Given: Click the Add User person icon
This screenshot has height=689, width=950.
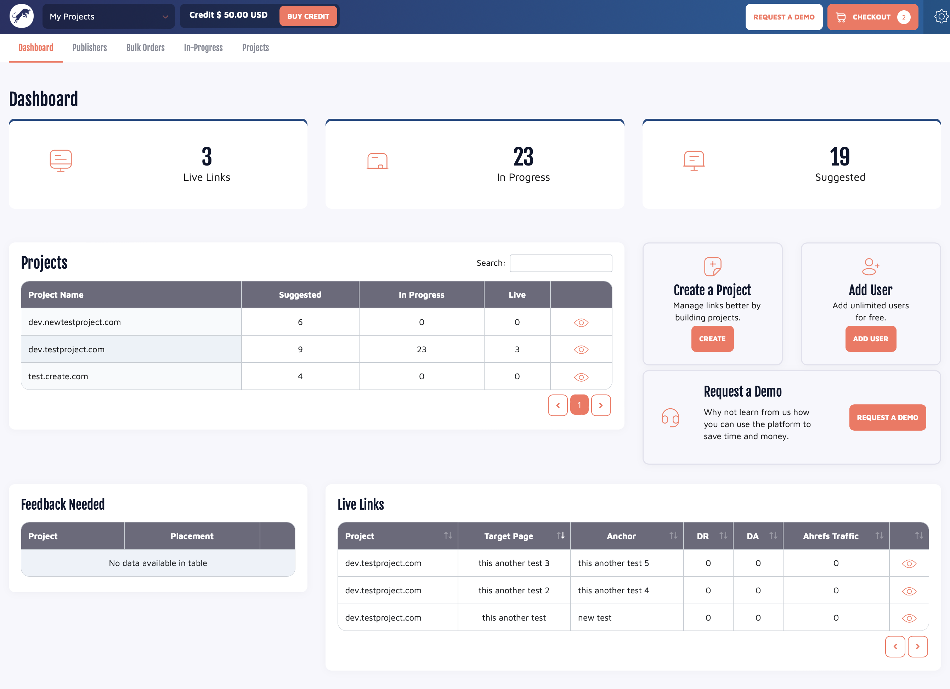Looking at the screenshot, I should tap(870, 267).
